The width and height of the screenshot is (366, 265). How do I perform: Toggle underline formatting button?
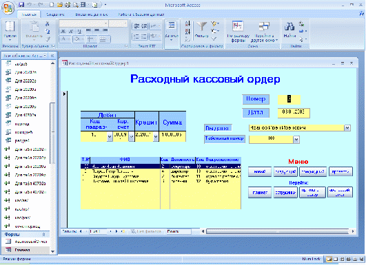[79, 31]
